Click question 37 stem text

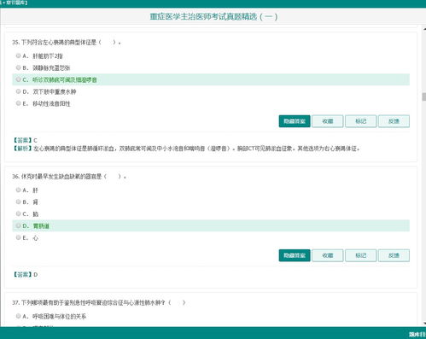coord(99,302)
